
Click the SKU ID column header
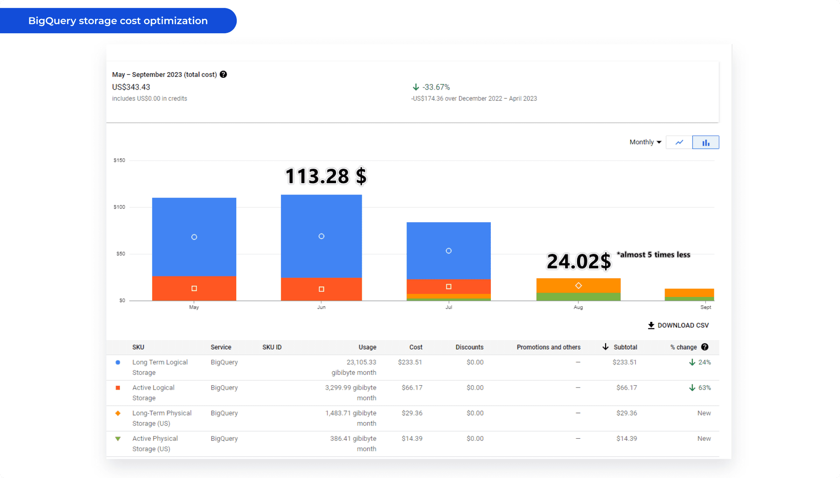[272, 347]
